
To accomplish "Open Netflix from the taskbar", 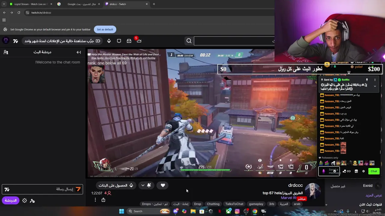I will tap(220, 211).
